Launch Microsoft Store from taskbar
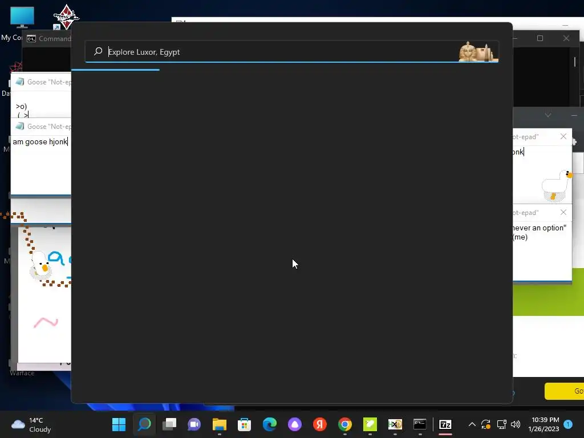 (x=244, y=424)
